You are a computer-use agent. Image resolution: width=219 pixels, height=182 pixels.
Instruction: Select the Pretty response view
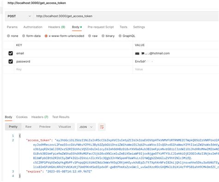(x=13, y=127)
